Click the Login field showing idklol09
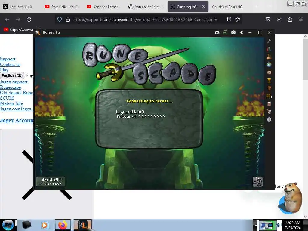This screenshot has width=308, height=231. coord(130,112)
